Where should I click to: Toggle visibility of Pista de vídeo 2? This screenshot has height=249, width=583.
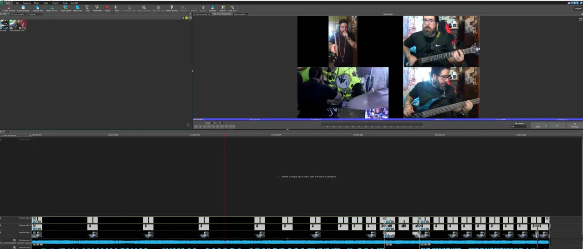coord(1,225)
